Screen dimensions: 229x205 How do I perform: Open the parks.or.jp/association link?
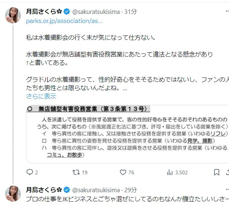[64, 21]
